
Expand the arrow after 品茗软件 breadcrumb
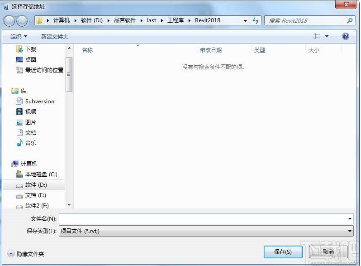(141, 20)
